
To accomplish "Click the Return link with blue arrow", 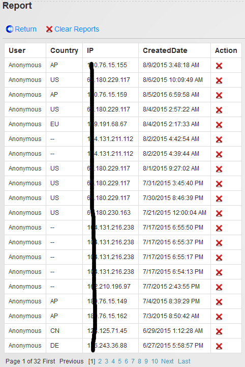I will pos(21,29).
